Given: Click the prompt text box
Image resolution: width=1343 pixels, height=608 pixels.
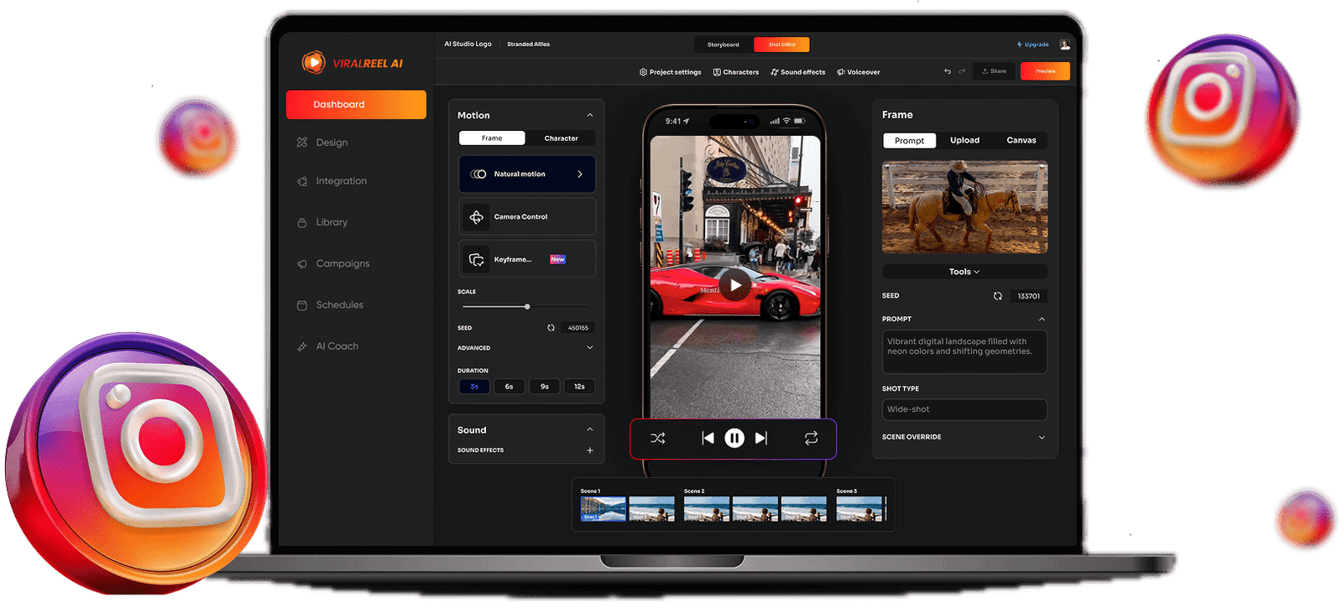Looking at the screenshot, I should [964, 351].
